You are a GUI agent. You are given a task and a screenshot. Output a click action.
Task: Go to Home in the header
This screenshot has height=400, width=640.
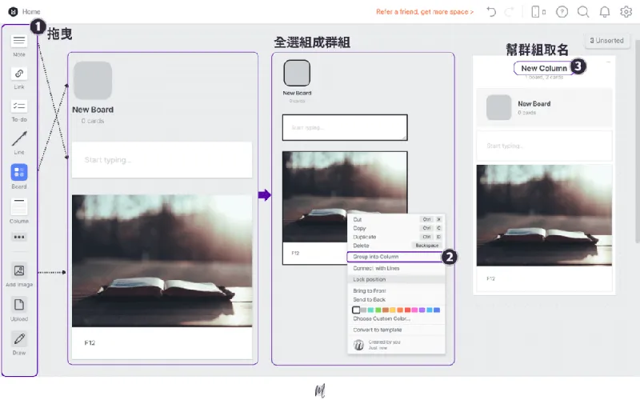31,11
